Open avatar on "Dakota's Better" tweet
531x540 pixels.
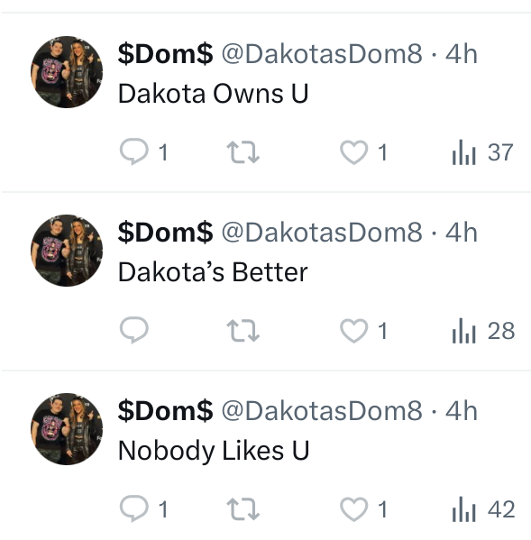click(67, 251)
